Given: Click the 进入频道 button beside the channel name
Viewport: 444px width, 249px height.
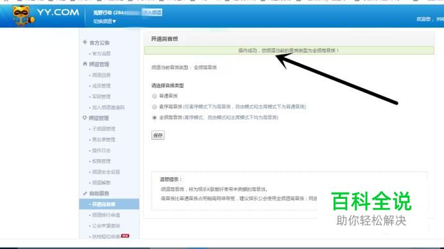Looking at the screenshot, I should [152, 12].
